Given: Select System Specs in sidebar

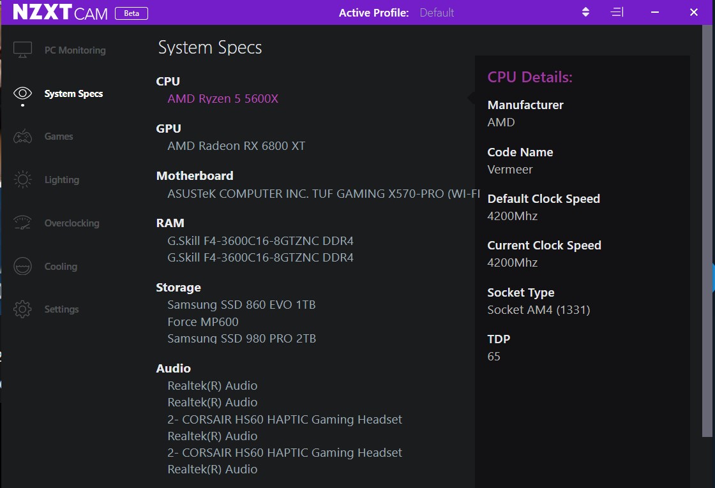Looking at the screenshot, I should pyautogui.click(x=73, y=93).
